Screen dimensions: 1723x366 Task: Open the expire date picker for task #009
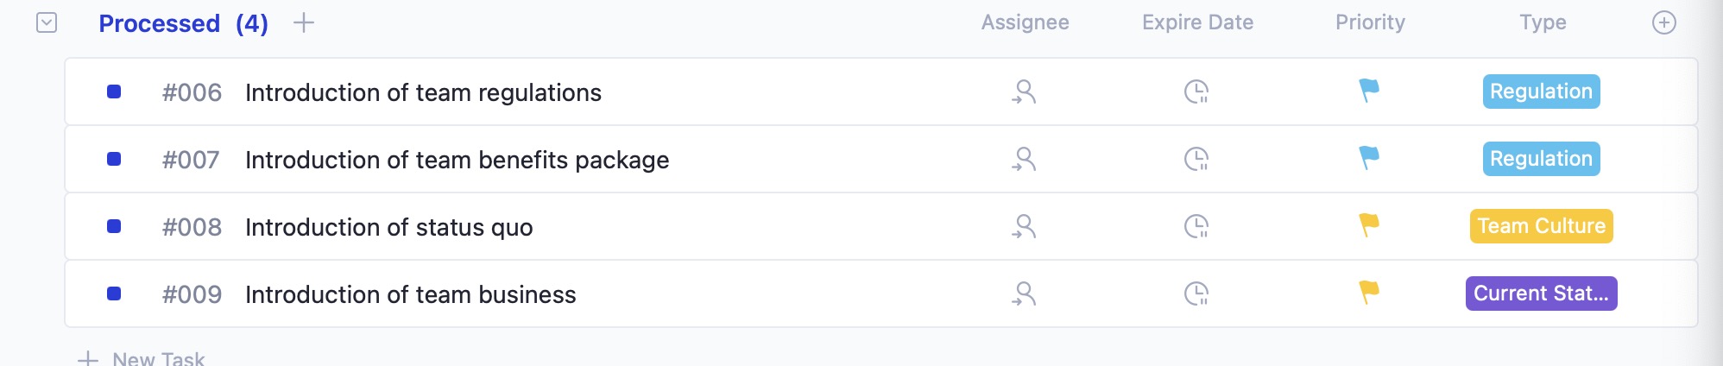coord(1196,293)
